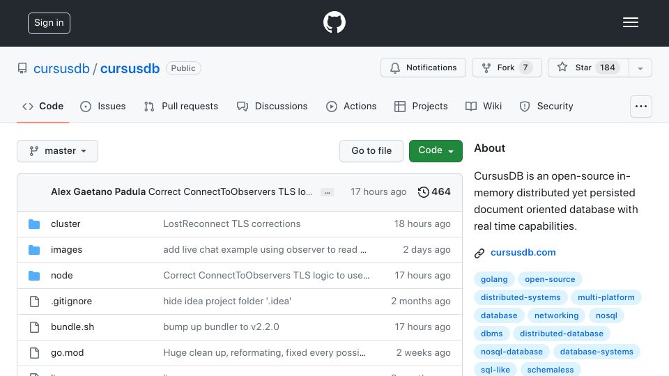669x376 pixels.
Task: Click the Go to file button
Action: click(x=371, y=151)
